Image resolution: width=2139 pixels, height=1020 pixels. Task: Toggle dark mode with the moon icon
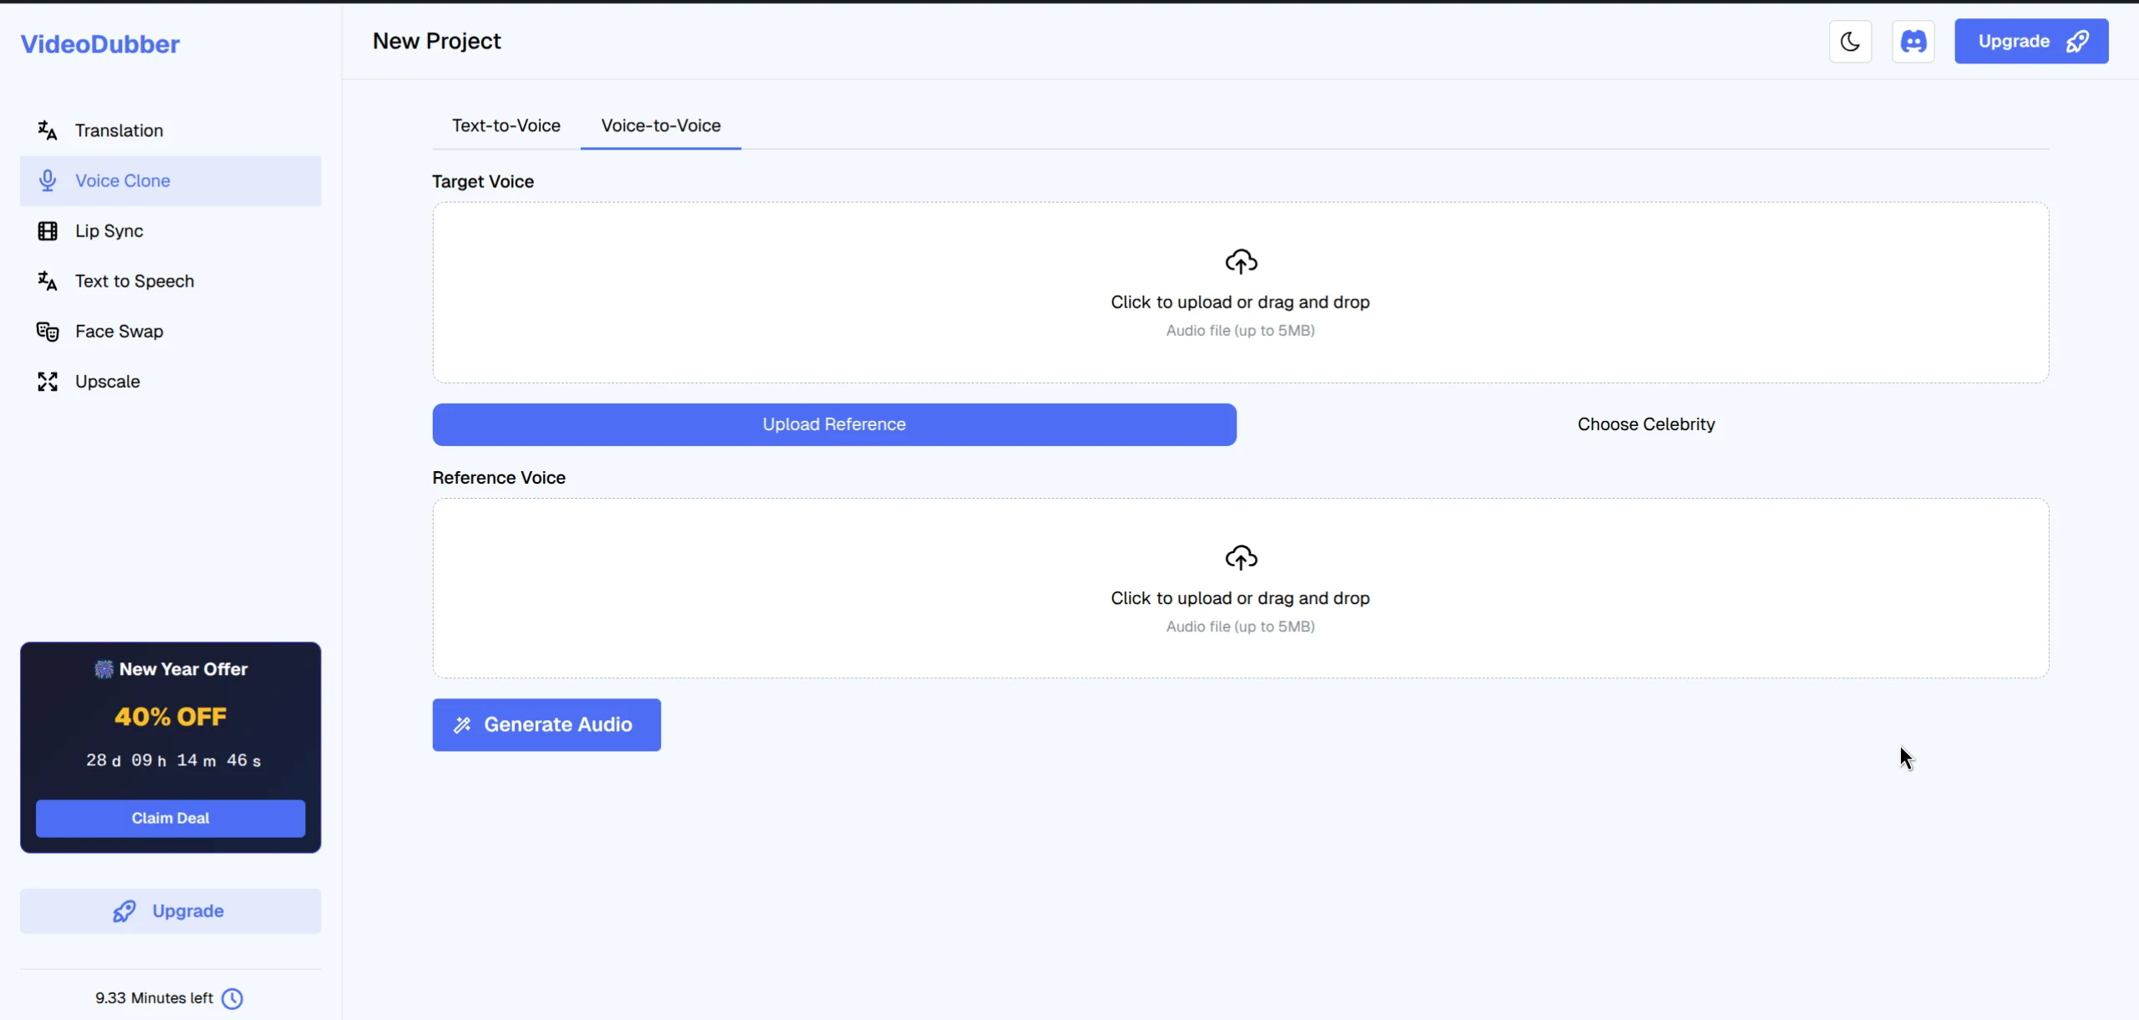tap(1849, 40)
